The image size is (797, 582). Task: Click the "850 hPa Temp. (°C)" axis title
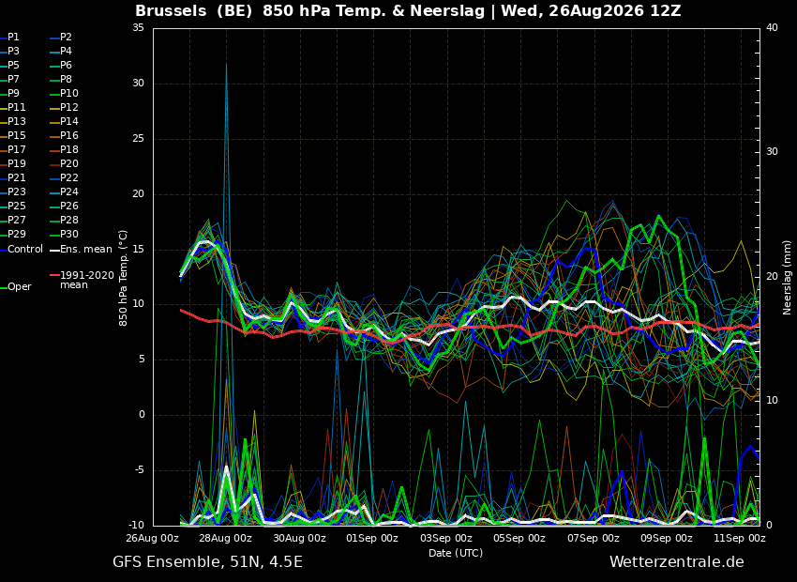pyautogui.click(x=124, y=278)
